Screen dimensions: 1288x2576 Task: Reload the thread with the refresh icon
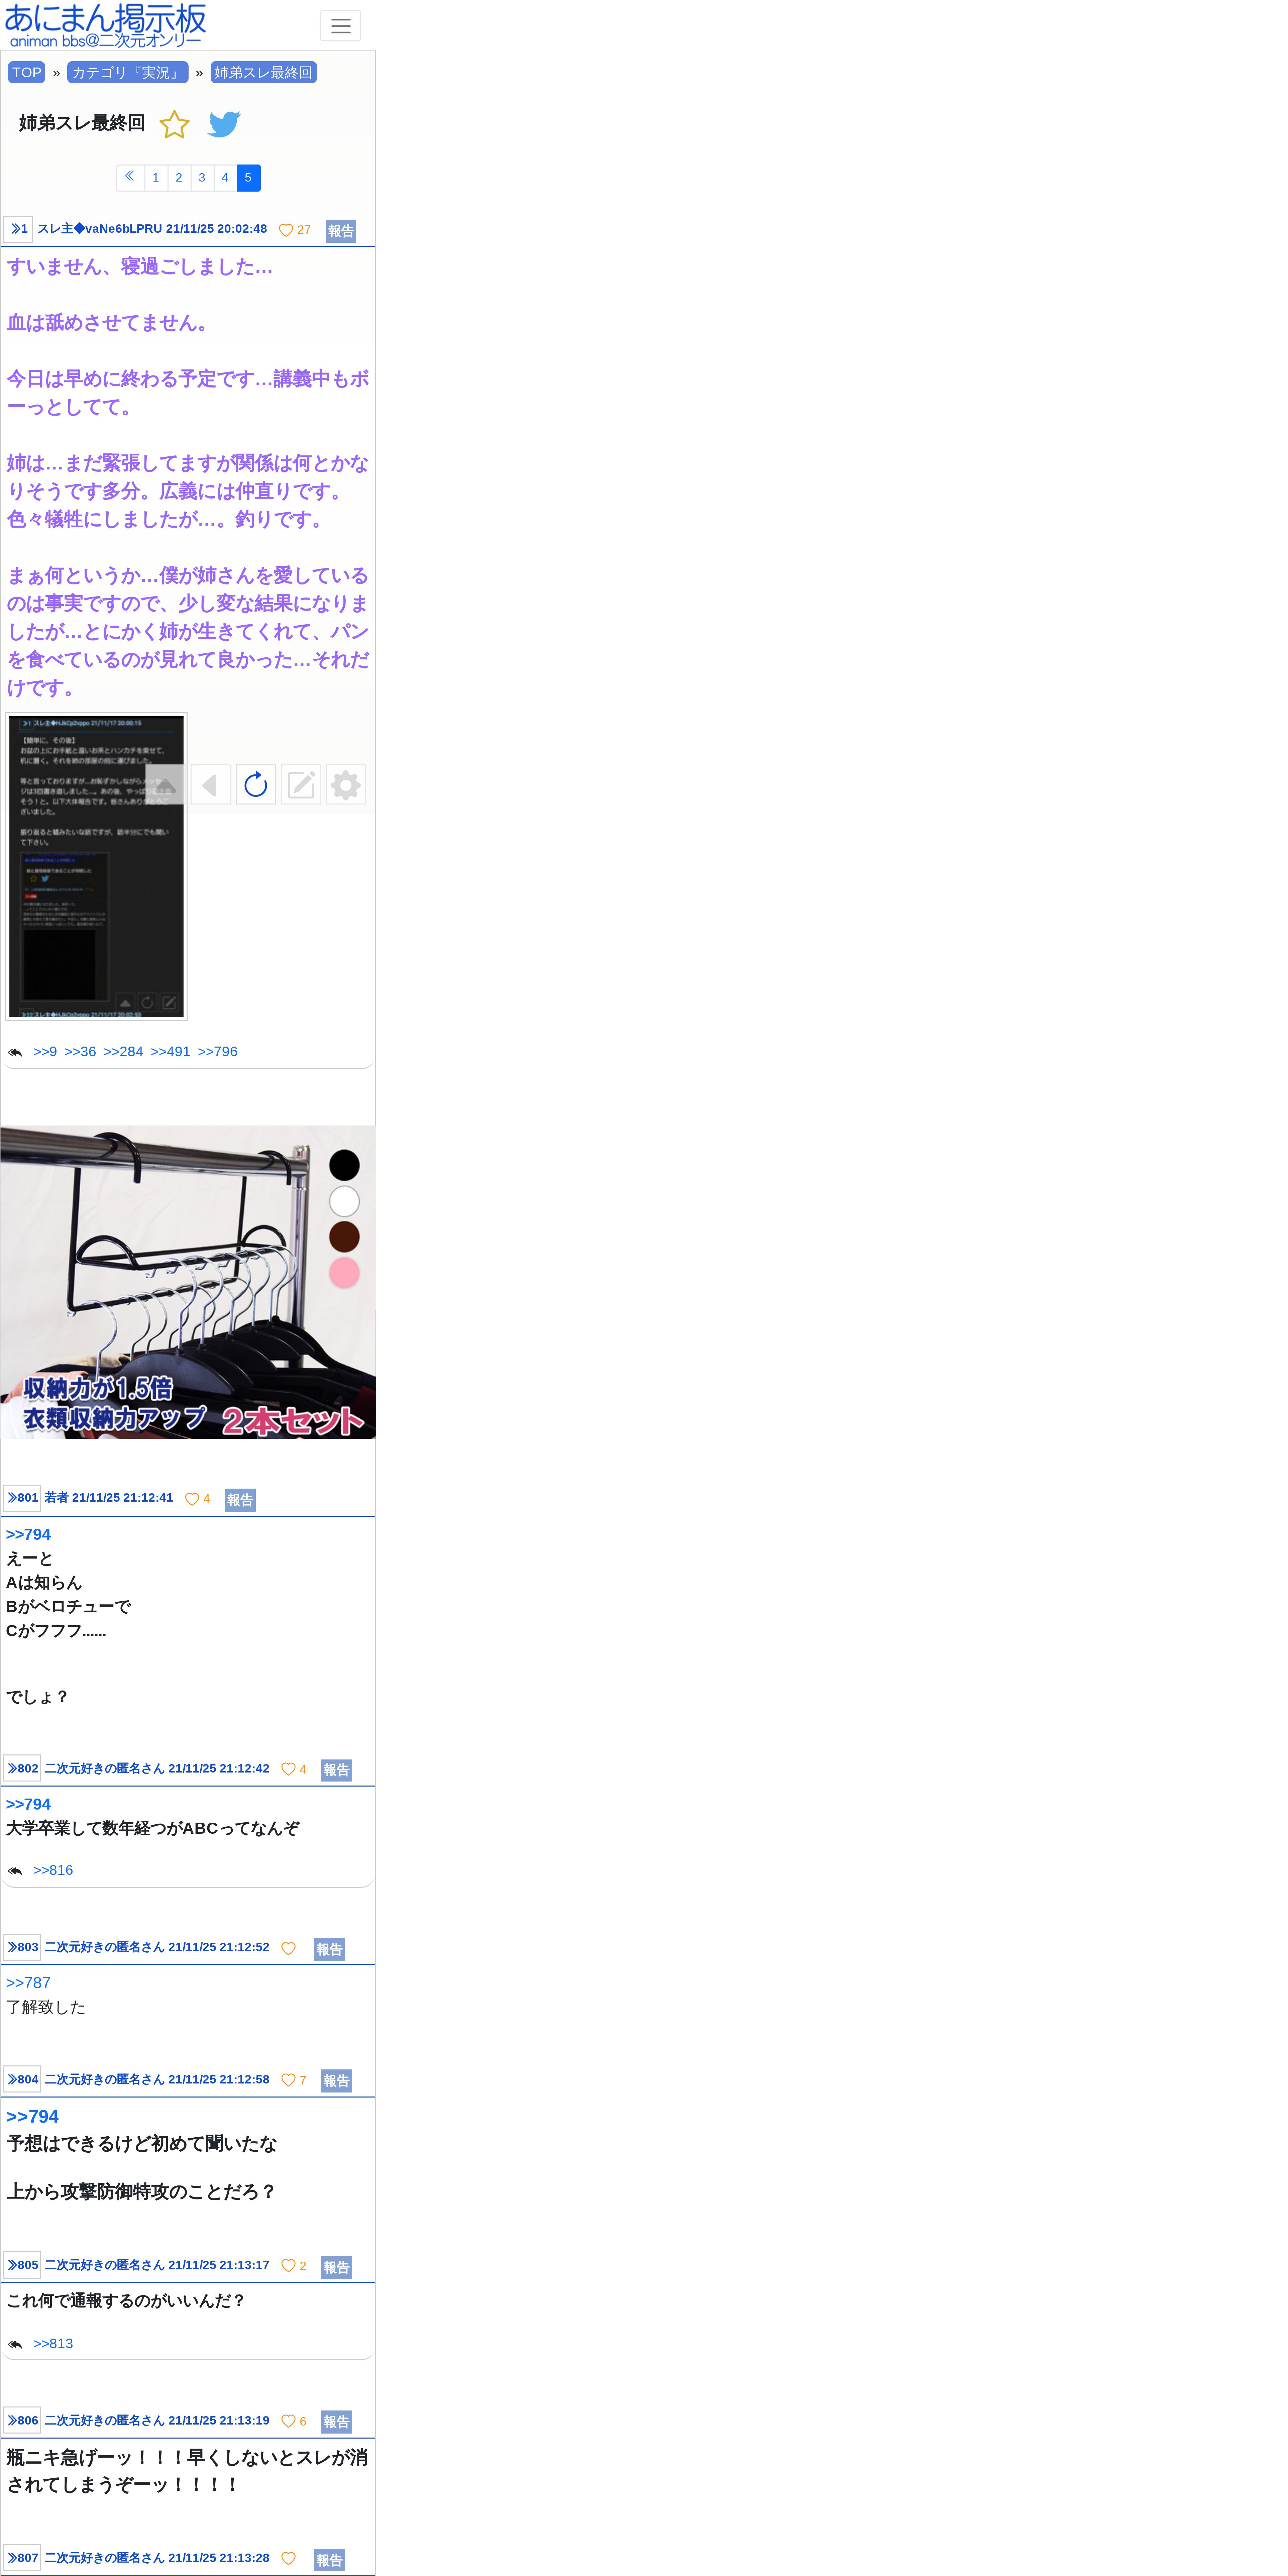[256, 785]
